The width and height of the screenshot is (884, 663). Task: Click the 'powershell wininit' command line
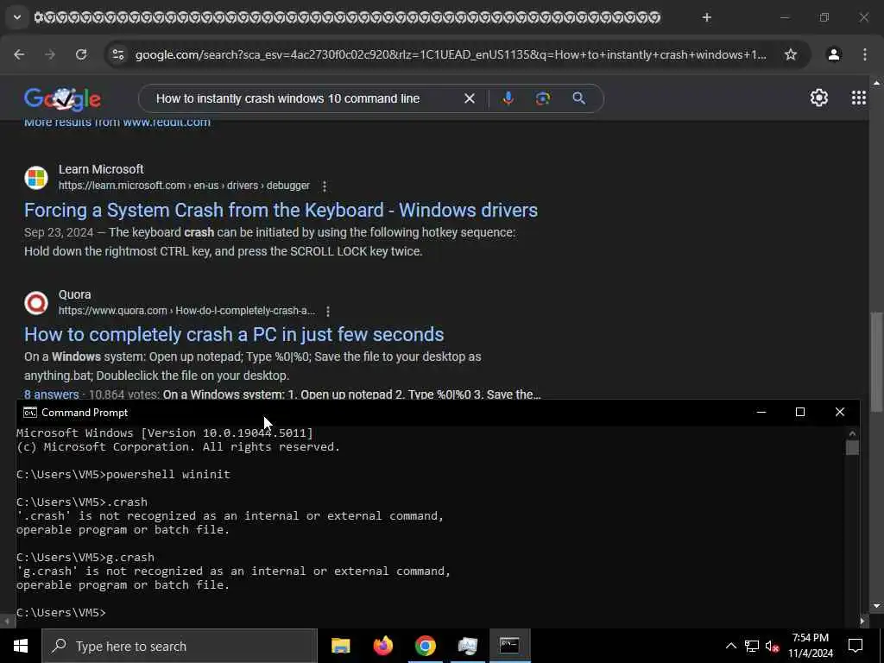click(x=123, y=475)
